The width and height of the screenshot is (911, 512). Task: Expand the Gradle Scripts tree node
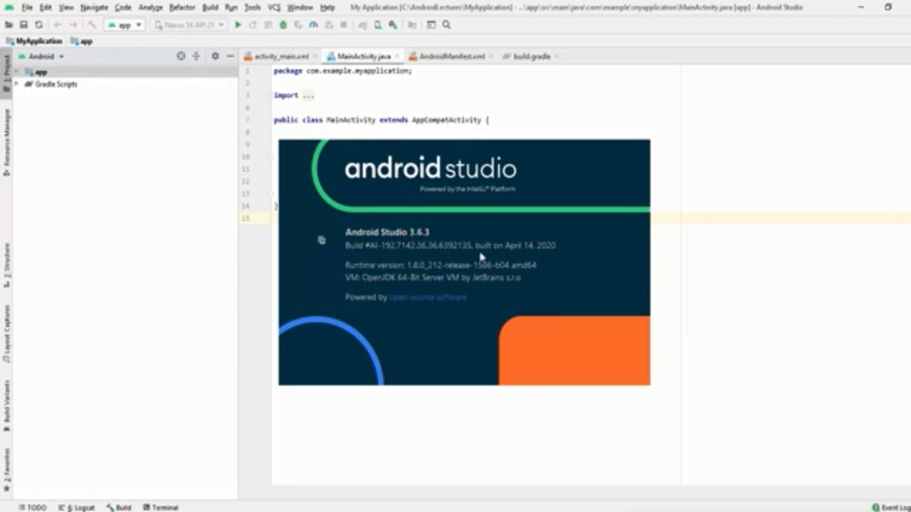(x=17, y=84)
